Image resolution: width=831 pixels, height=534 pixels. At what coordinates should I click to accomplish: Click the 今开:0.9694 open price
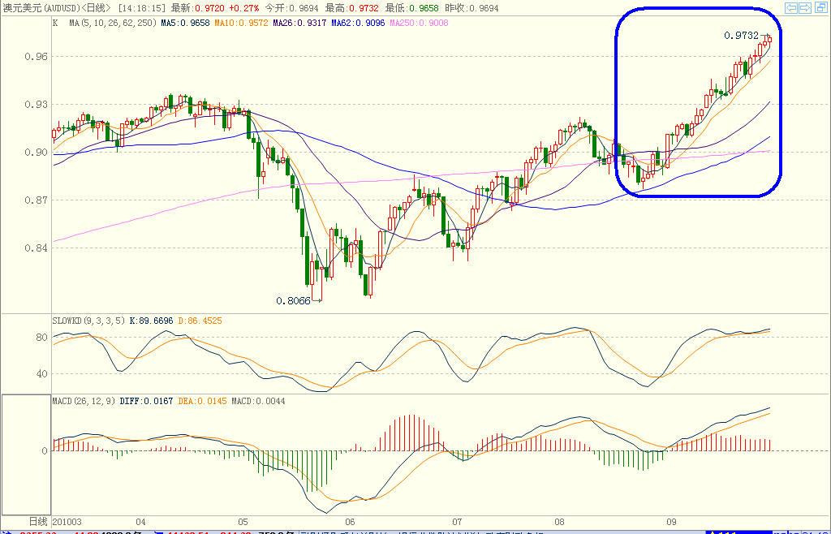(x=291, y=8)
